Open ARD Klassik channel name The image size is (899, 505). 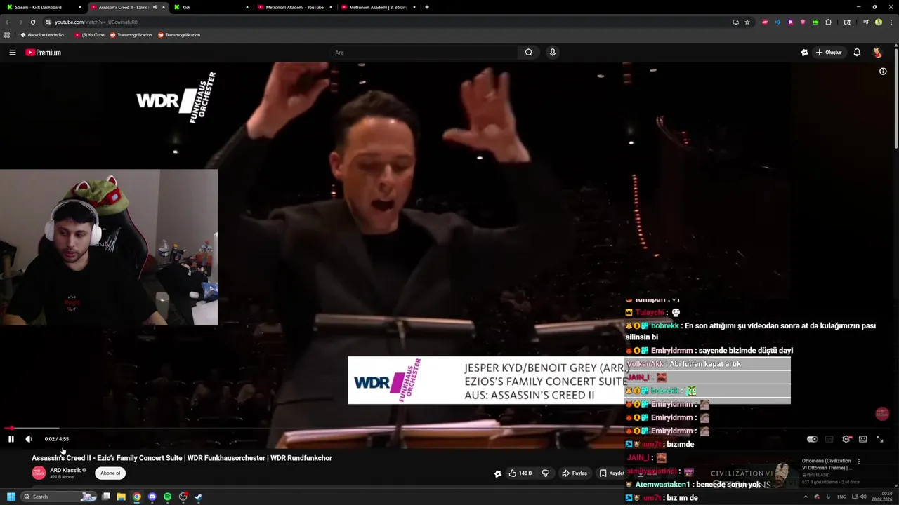click(x=65, y=470)
